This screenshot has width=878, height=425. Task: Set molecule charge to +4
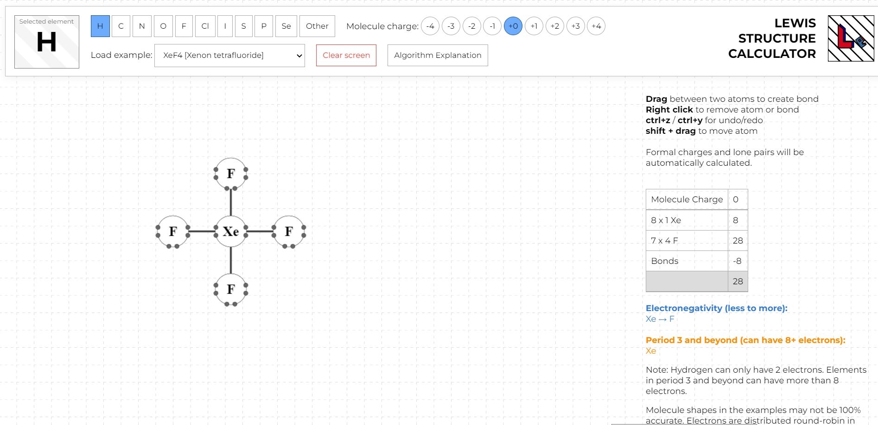click(596, 26)
